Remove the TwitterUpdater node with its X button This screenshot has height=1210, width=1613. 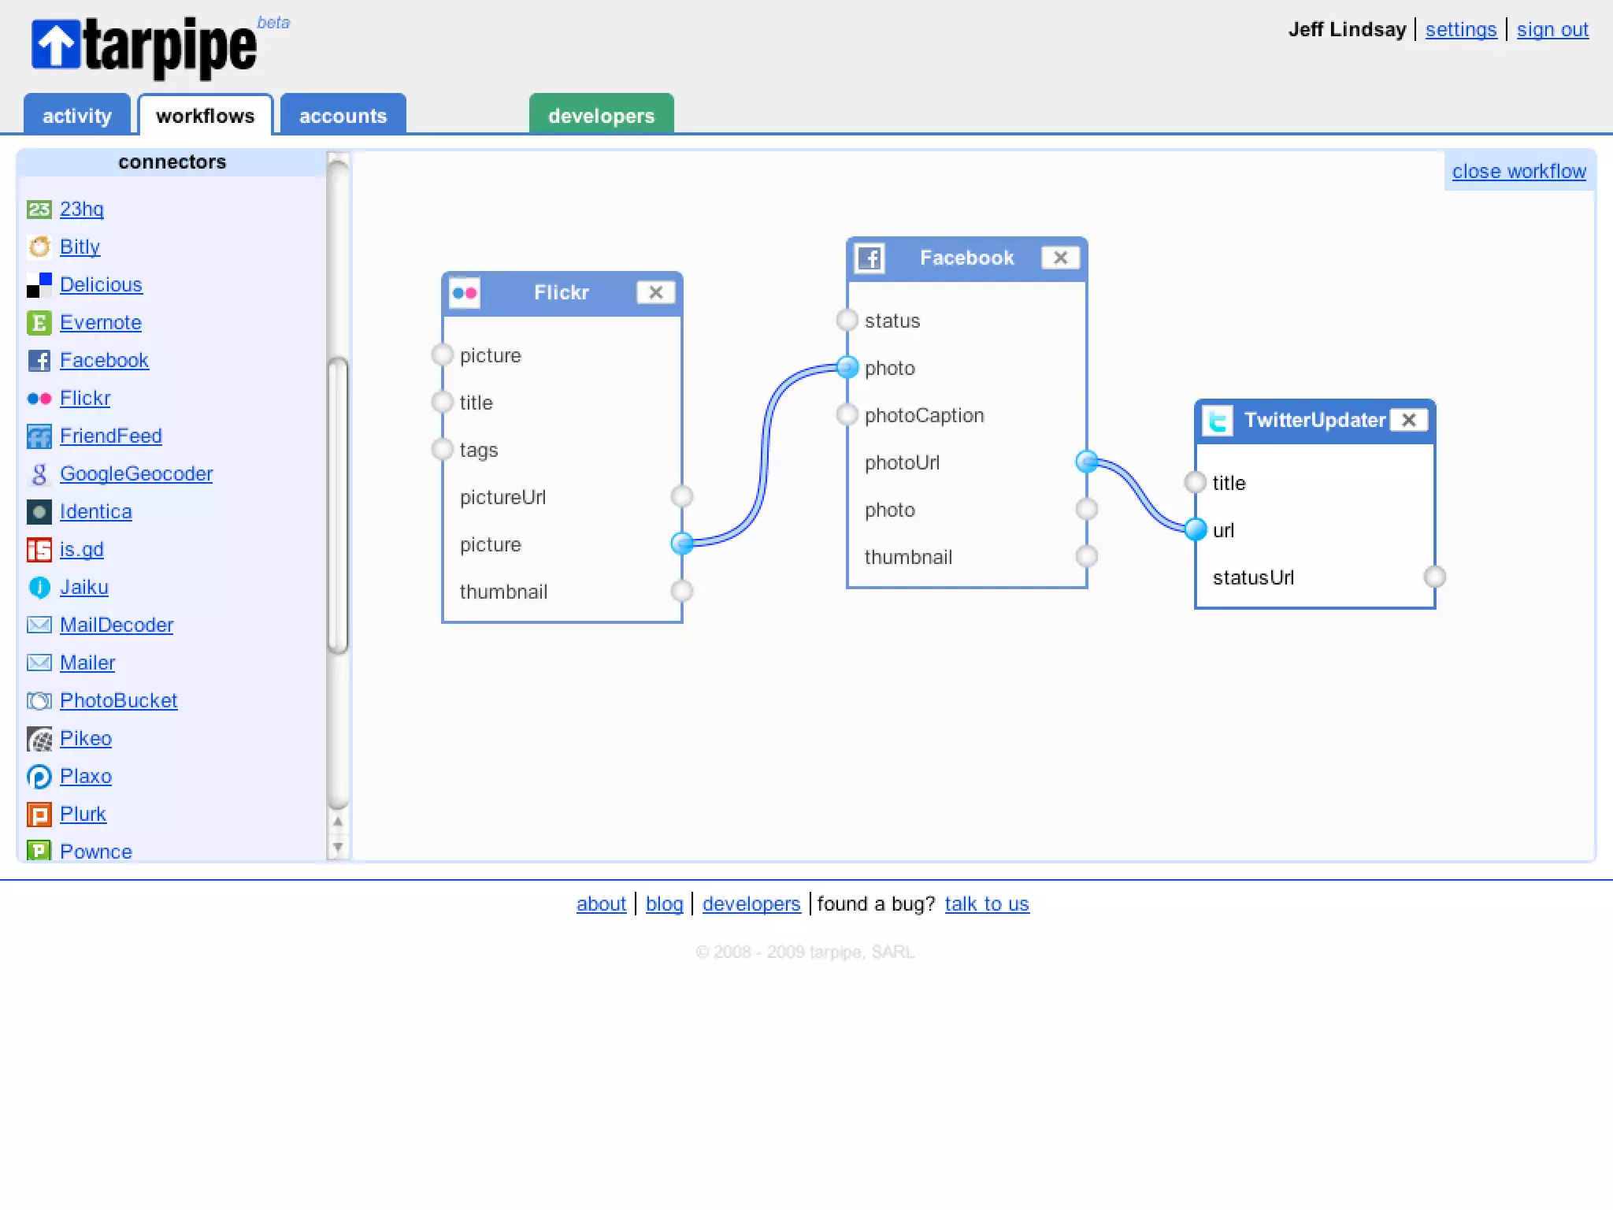click(x=1409, y=420)
